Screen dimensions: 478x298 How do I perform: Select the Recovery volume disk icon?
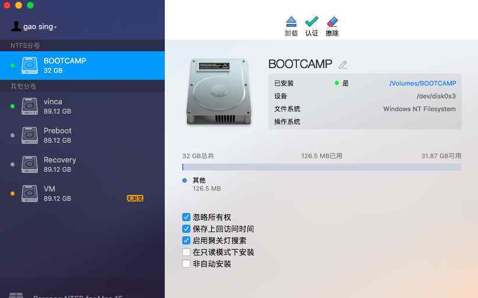point(30,164)
